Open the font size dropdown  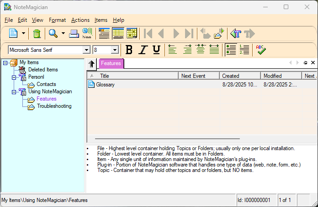[115, 50]
